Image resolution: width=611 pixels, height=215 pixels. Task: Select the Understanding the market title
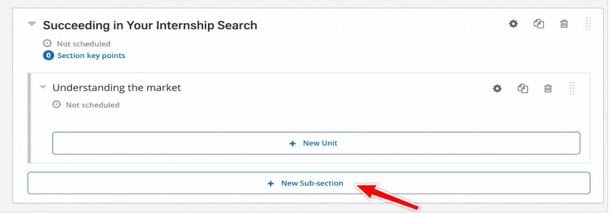(x=117, y=87)
